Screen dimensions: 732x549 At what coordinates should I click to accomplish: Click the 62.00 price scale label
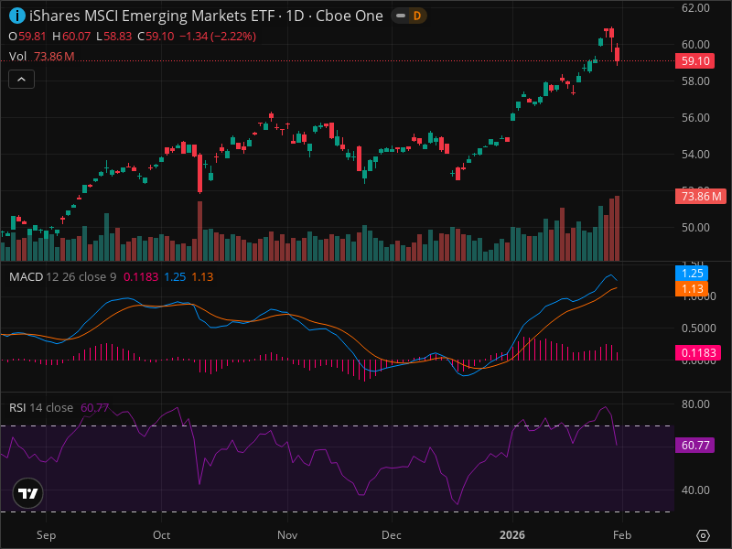(695, 8)
